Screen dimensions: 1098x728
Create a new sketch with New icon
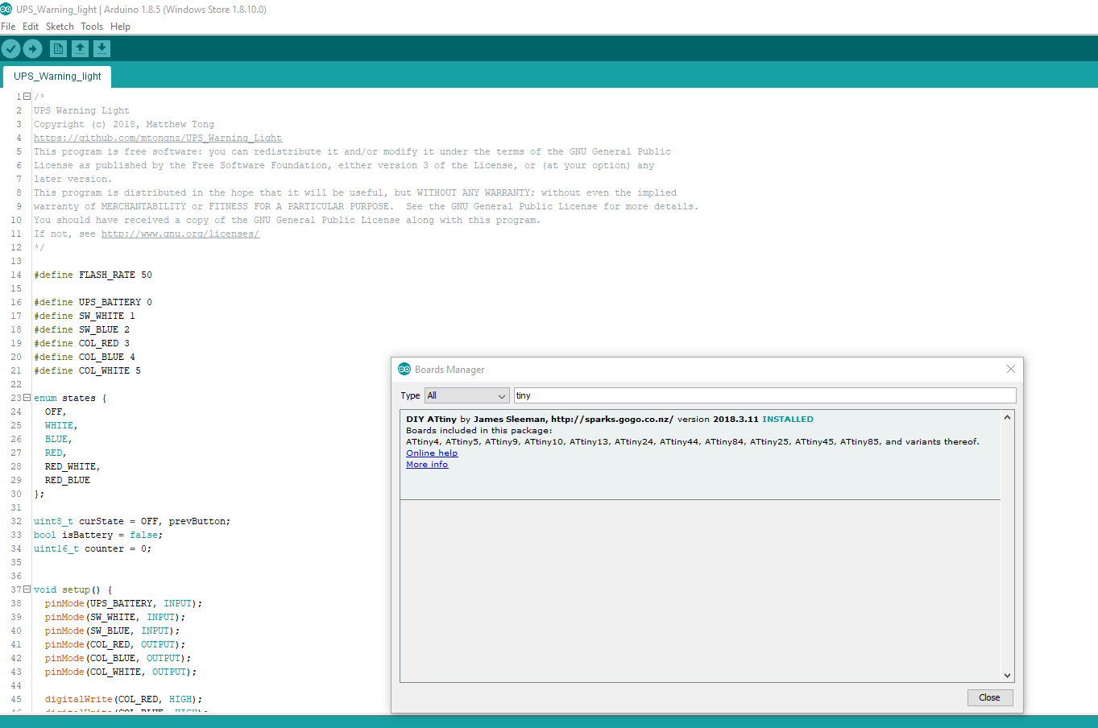pos(58,49)
